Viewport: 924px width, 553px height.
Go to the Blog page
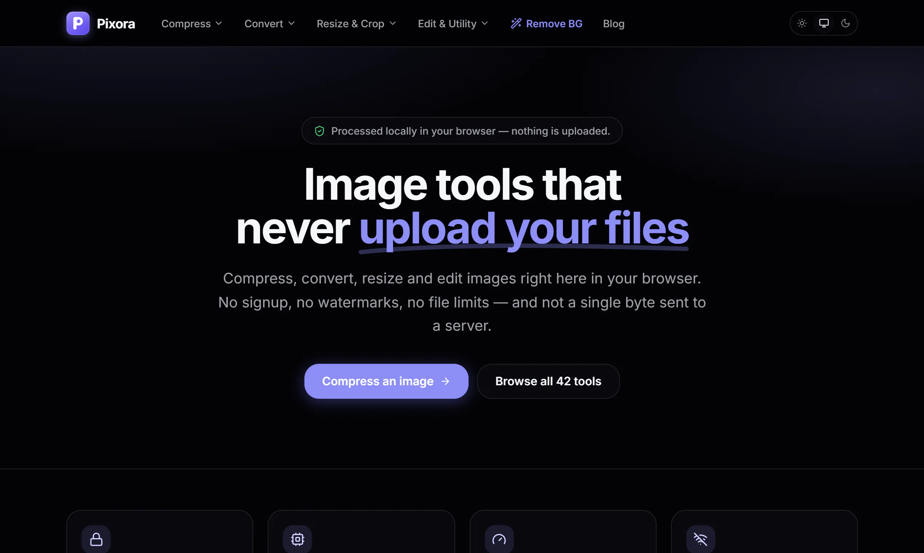(614, 24)
